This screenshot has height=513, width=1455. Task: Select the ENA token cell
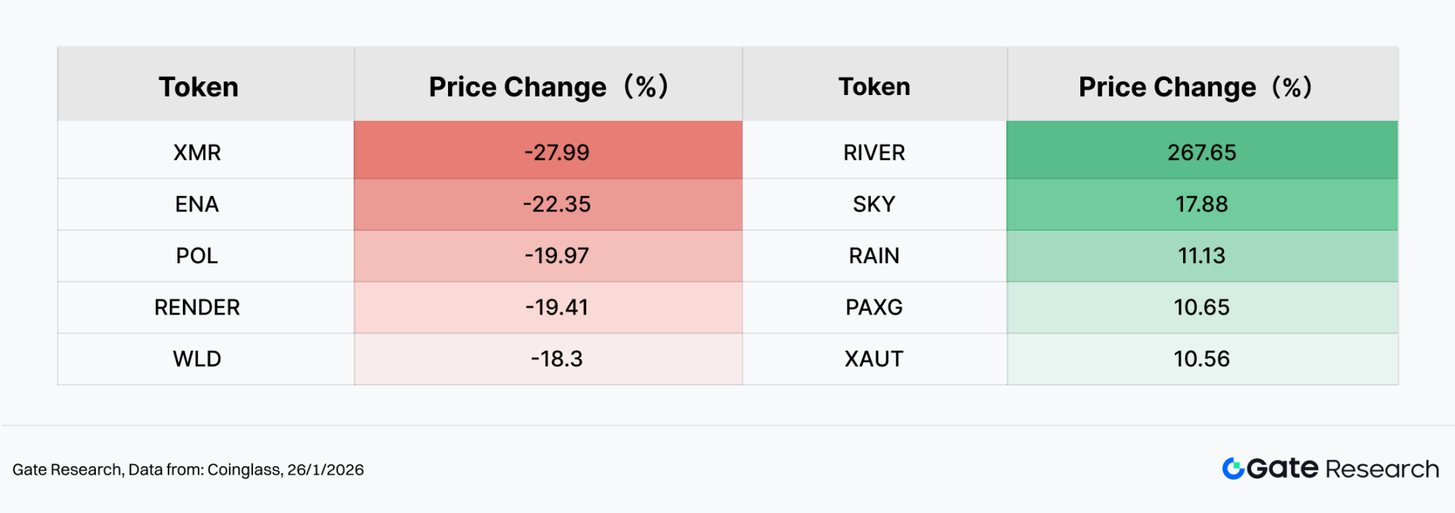click(x=197, y=204)
